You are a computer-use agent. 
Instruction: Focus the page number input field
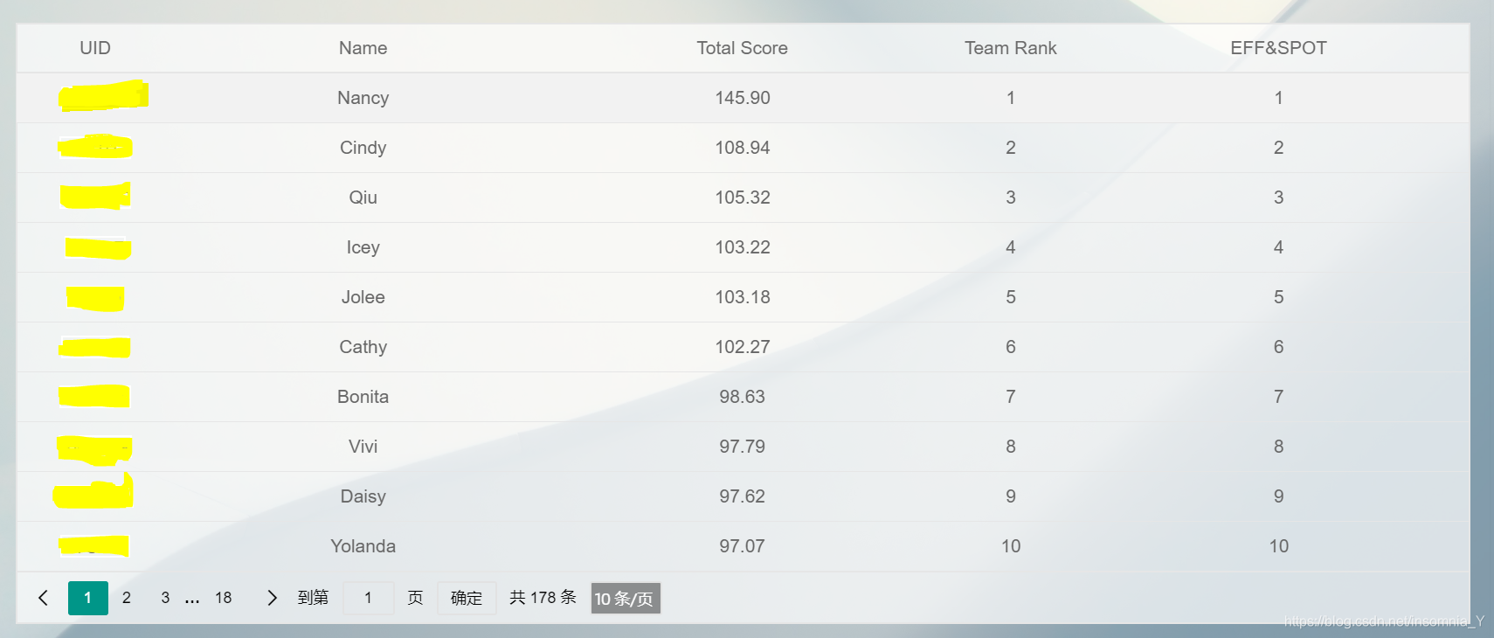(x=368, y=598)
